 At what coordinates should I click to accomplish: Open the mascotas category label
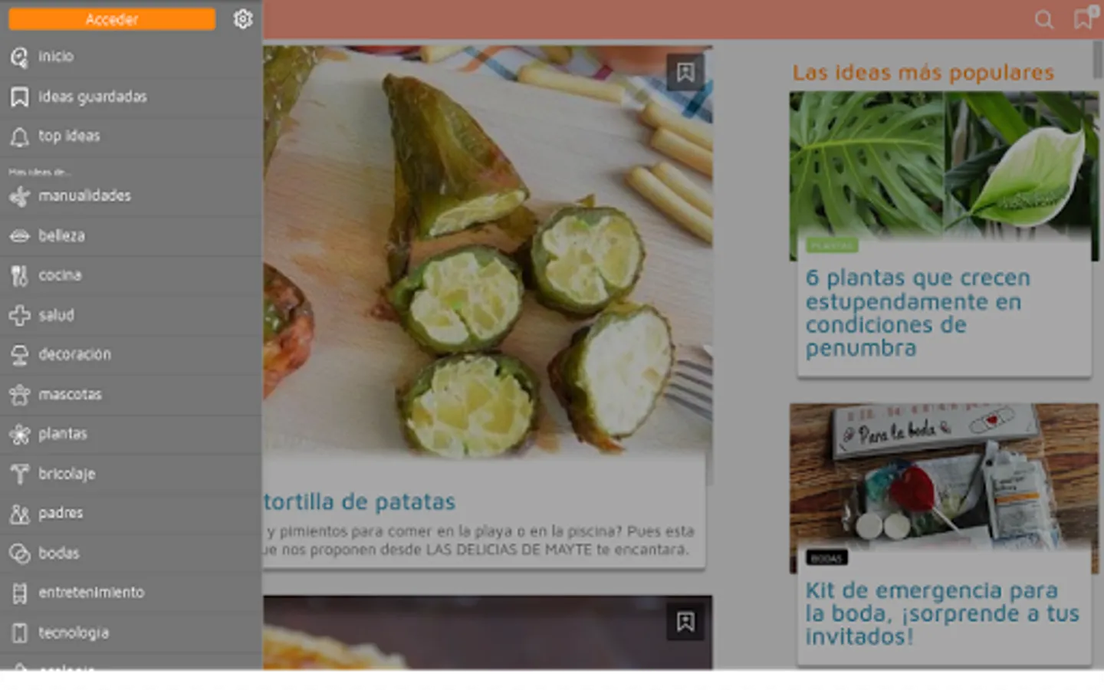coord(70,395)
